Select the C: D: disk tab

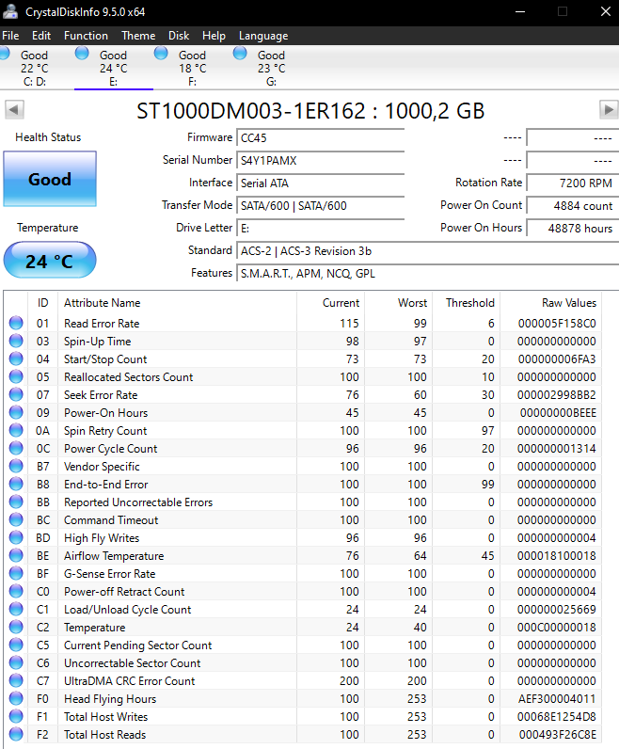coord(35,68)
